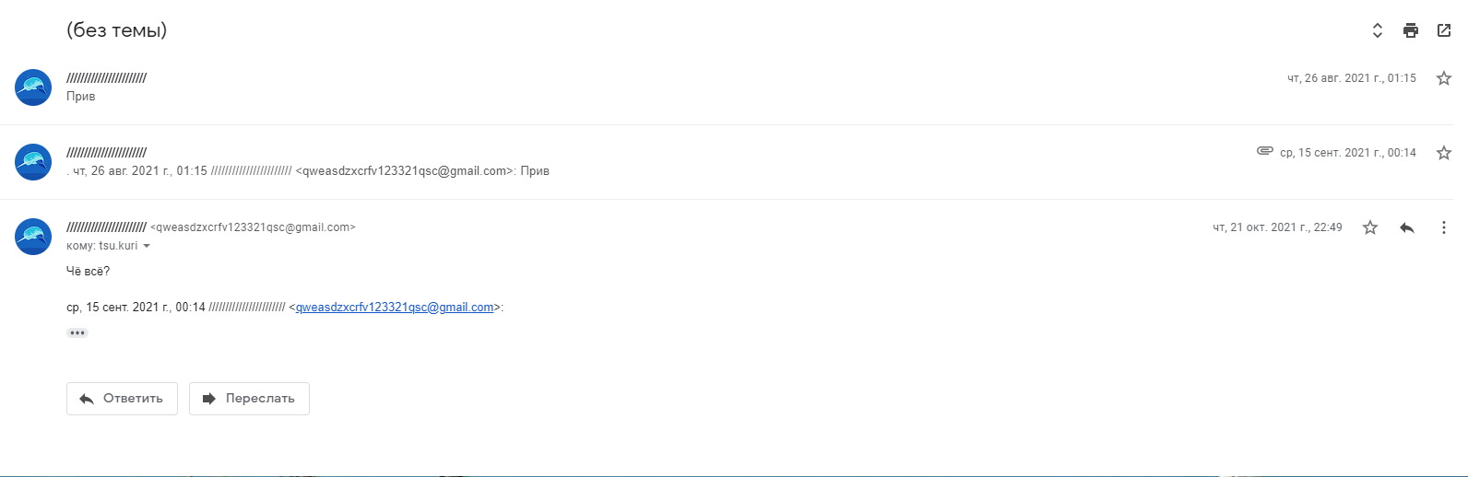The image size is (1468, 477).
Task: Open conversation in a new window
Action: tap(1444, 30)
